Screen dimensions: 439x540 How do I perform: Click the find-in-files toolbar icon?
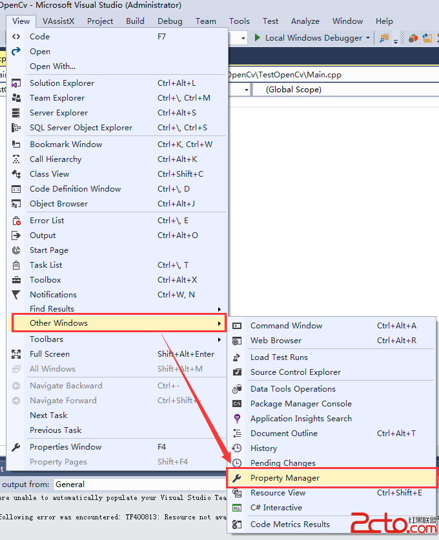(x=384, y=38)
